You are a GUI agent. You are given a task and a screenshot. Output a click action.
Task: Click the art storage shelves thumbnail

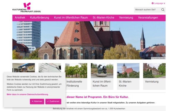click(24, 67)
